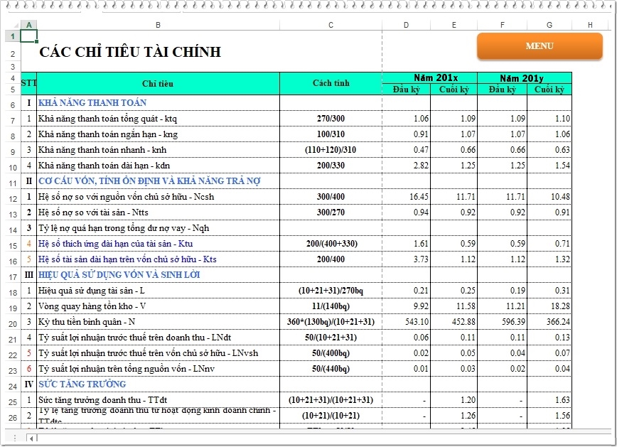Click the value 16.45

pyautogui.click(x=419, y=197)
